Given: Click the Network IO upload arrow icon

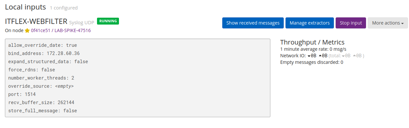Looking at the screenshot, I should coord(320,56).
